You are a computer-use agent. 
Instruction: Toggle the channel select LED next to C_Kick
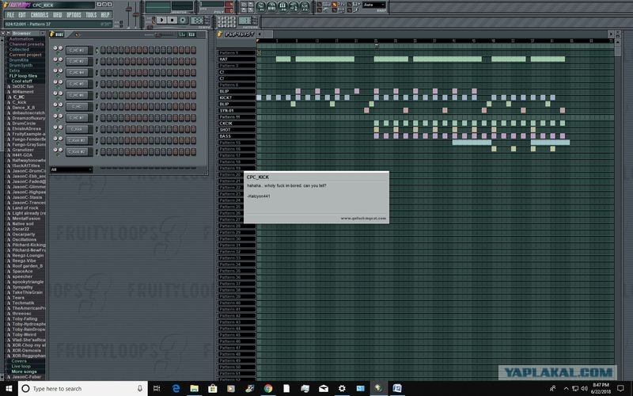click(x=96, y=129)
